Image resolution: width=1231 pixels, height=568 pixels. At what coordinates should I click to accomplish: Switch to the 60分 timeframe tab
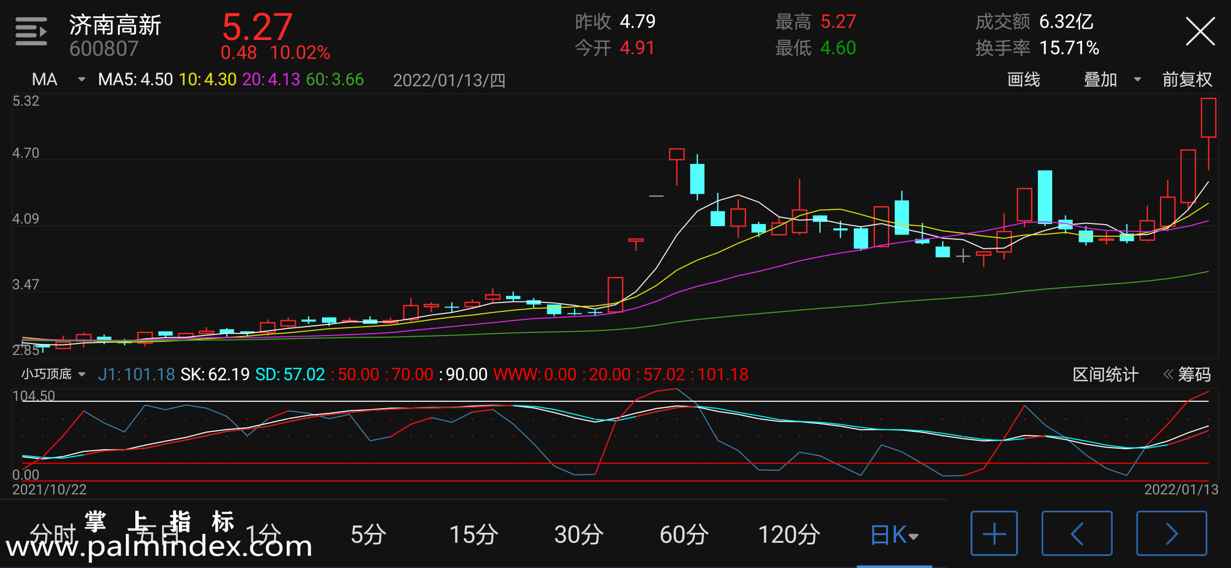point(684,534)
